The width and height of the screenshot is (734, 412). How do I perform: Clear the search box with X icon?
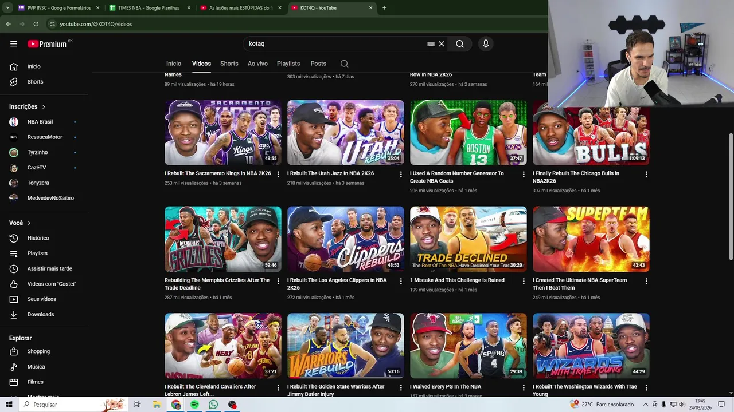coord(442,43)
